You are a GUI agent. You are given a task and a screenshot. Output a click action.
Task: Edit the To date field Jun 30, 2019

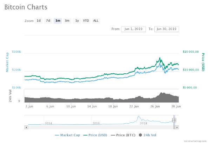[167, 29]
